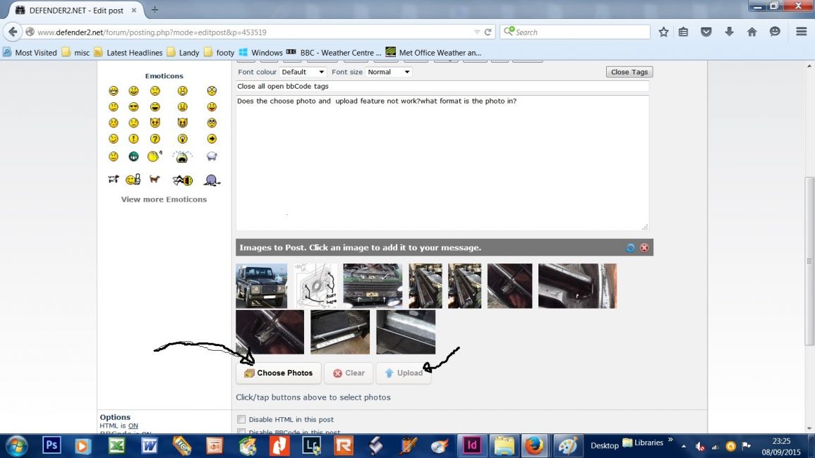Insert the thumbs-up emoticon
Viewport: 815px width, 458px height.
[x=133, y=180]
